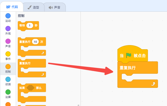Click the palette's forever 重复执行 block

(x=32, y=68)
